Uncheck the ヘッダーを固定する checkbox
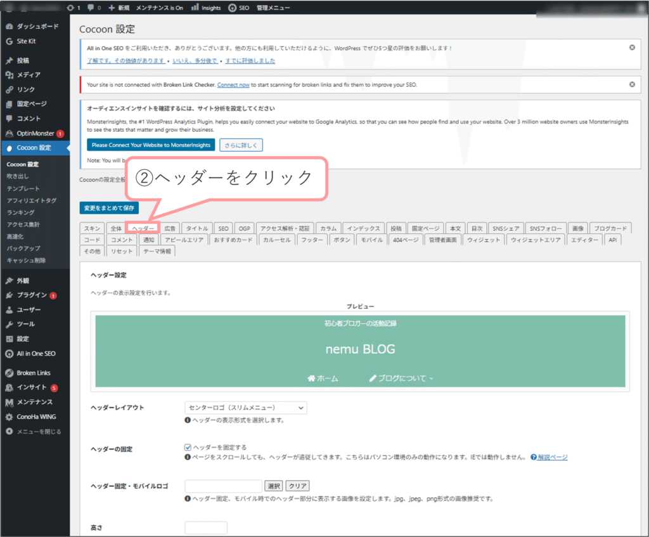The image size is (649, 537). coord(188,447)
